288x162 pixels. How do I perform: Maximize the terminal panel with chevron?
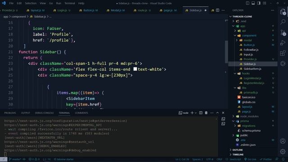[x=217, y=113]
